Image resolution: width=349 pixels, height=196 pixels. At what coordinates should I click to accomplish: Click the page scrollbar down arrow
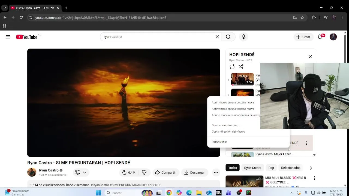(x=345, y=185)
